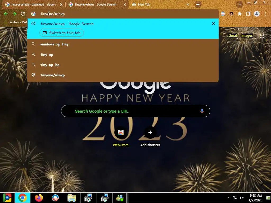Screen dimensions: 271x203
Task: Open the Extensions puzzle-piece menu
Action: [240, 14]
